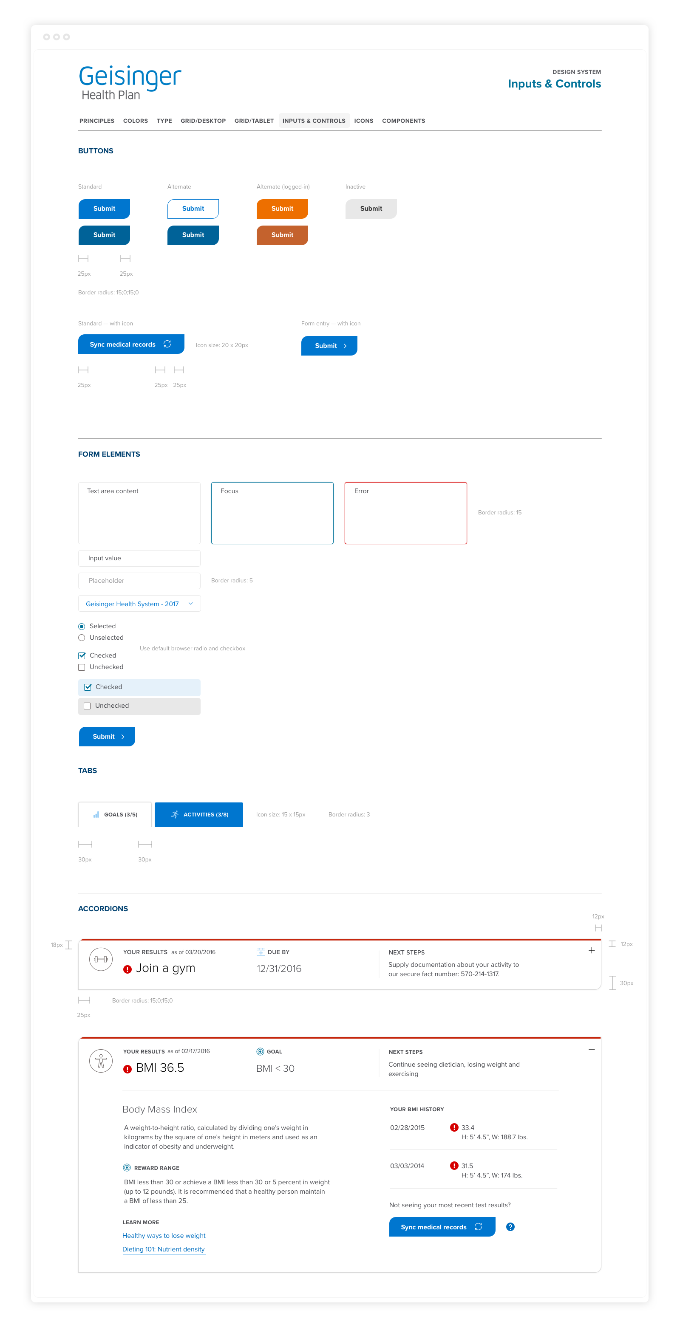
Task: Open the TYPE nav item
Action: tap(164, 121)
